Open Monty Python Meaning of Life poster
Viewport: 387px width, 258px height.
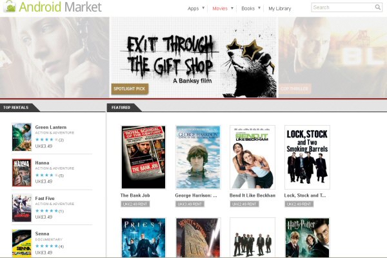point(198,238)
